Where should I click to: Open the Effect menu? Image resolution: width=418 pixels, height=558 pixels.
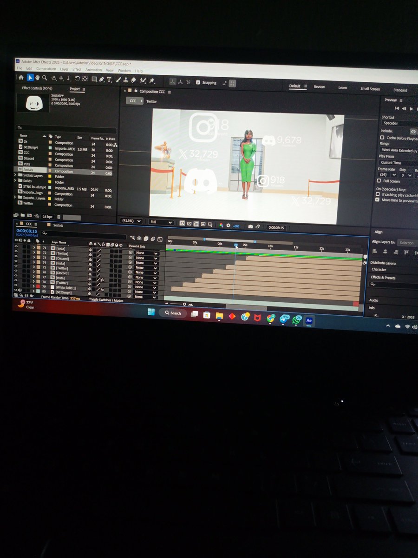77,70
